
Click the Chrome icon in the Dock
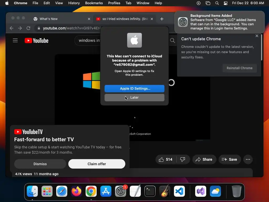click(x=91, y=191)
